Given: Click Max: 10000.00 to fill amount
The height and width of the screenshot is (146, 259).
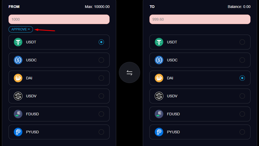Looking at the screenshot, I should 97,7.
